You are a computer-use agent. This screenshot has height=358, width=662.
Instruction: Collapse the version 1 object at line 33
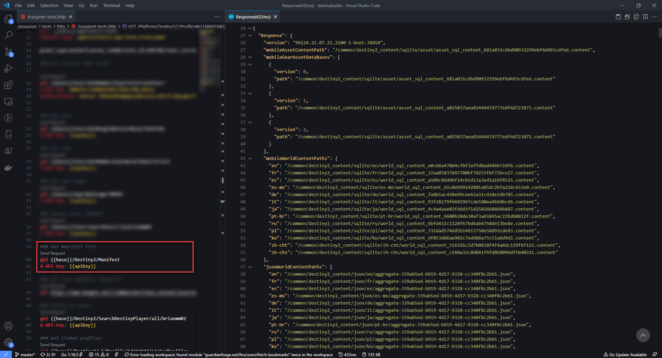250,94
